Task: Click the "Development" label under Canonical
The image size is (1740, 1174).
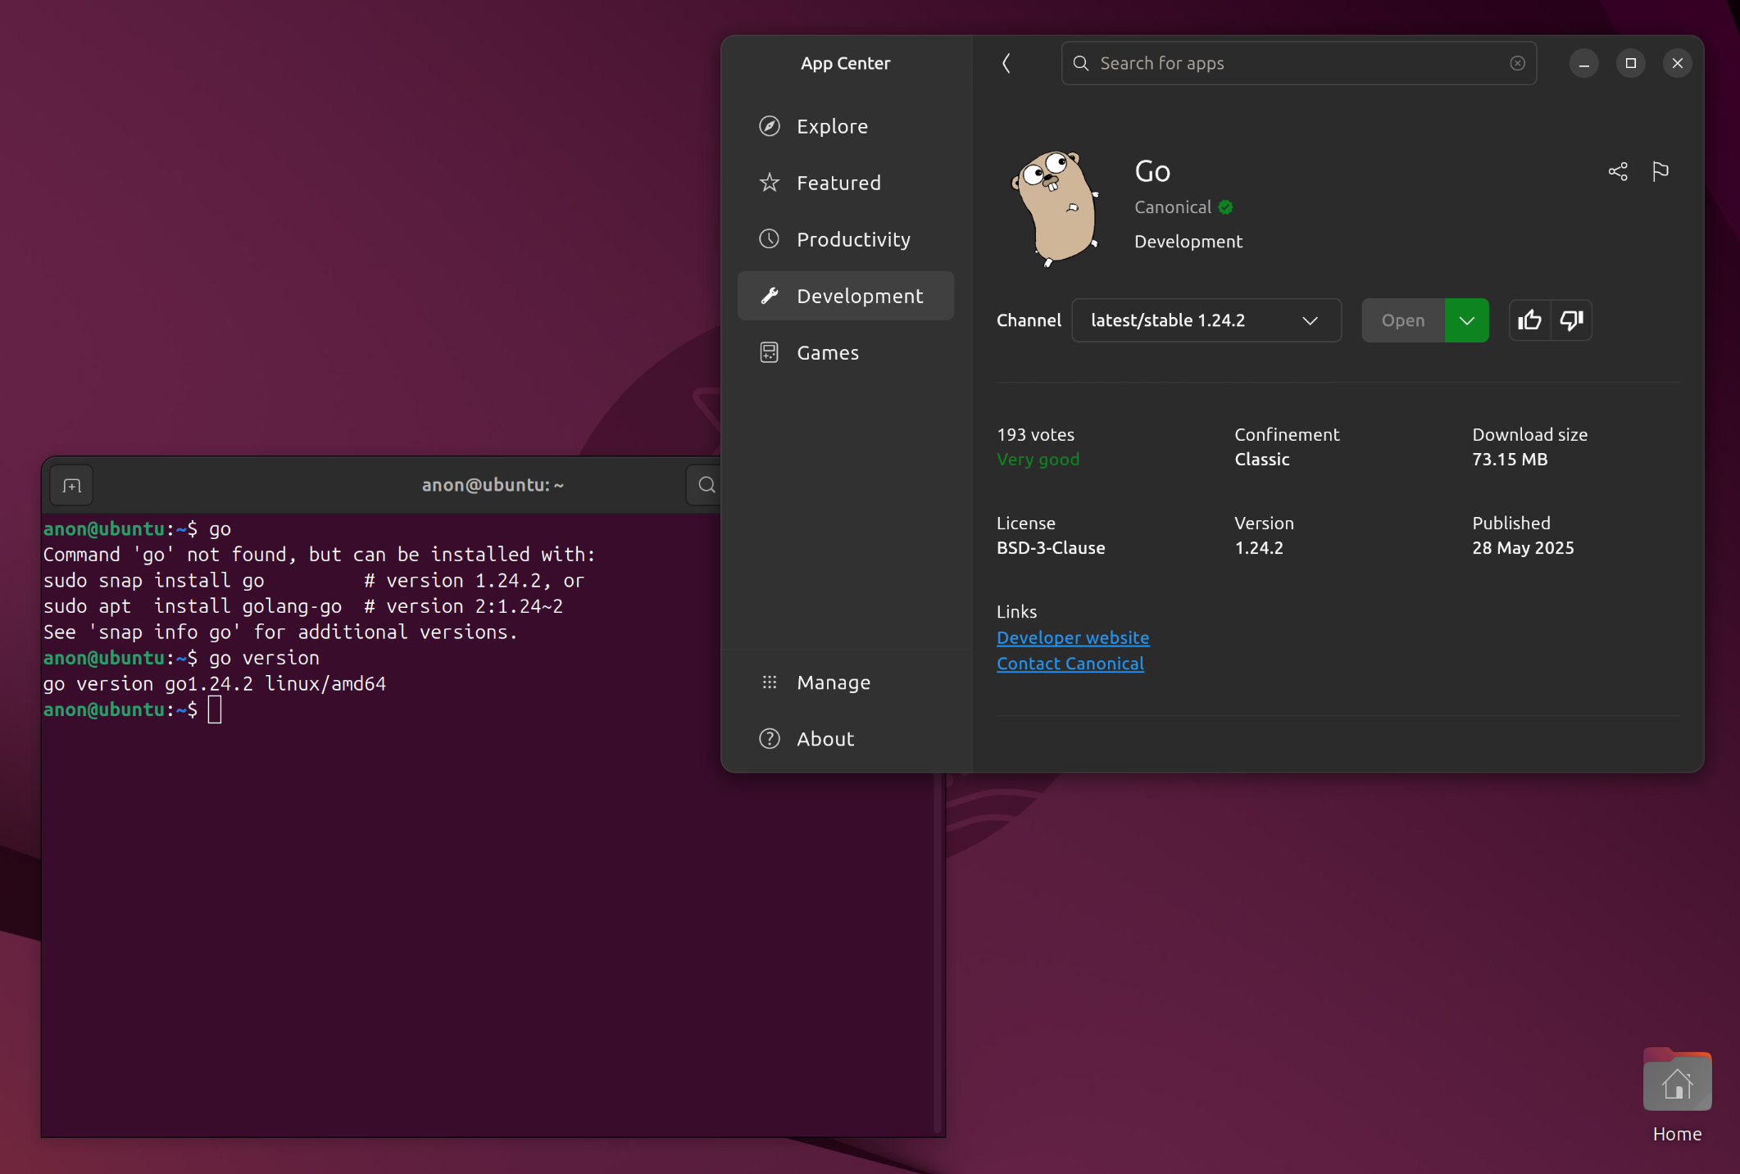Action: [x=1188, y=242]
